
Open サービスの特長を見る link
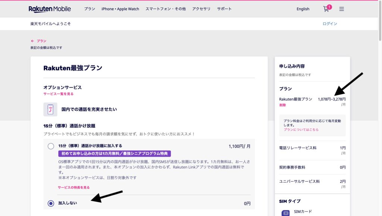74,187
